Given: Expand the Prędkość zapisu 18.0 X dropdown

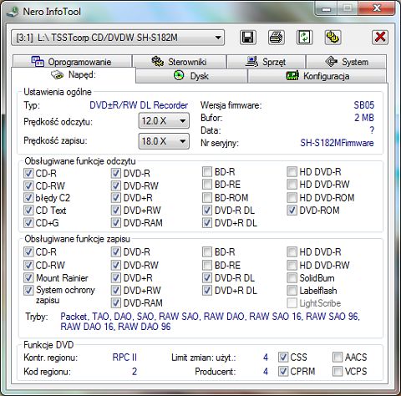Looking at the screenshot, I should coord(164,141).
